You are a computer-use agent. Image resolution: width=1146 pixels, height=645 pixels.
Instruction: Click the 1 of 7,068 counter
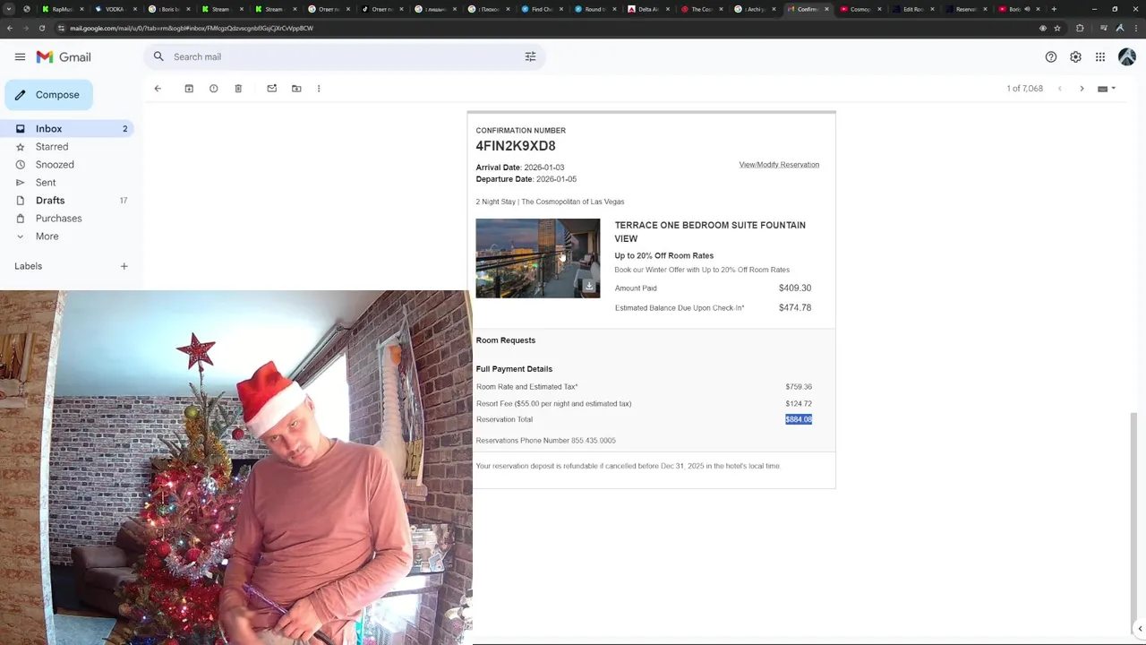(x=1025, y=89)
